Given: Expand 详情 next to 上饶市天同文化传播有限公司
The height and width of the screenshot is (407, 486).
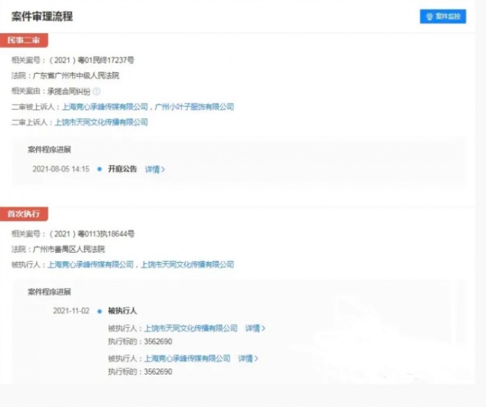Looking at the screenshot, I should point(255,328).
